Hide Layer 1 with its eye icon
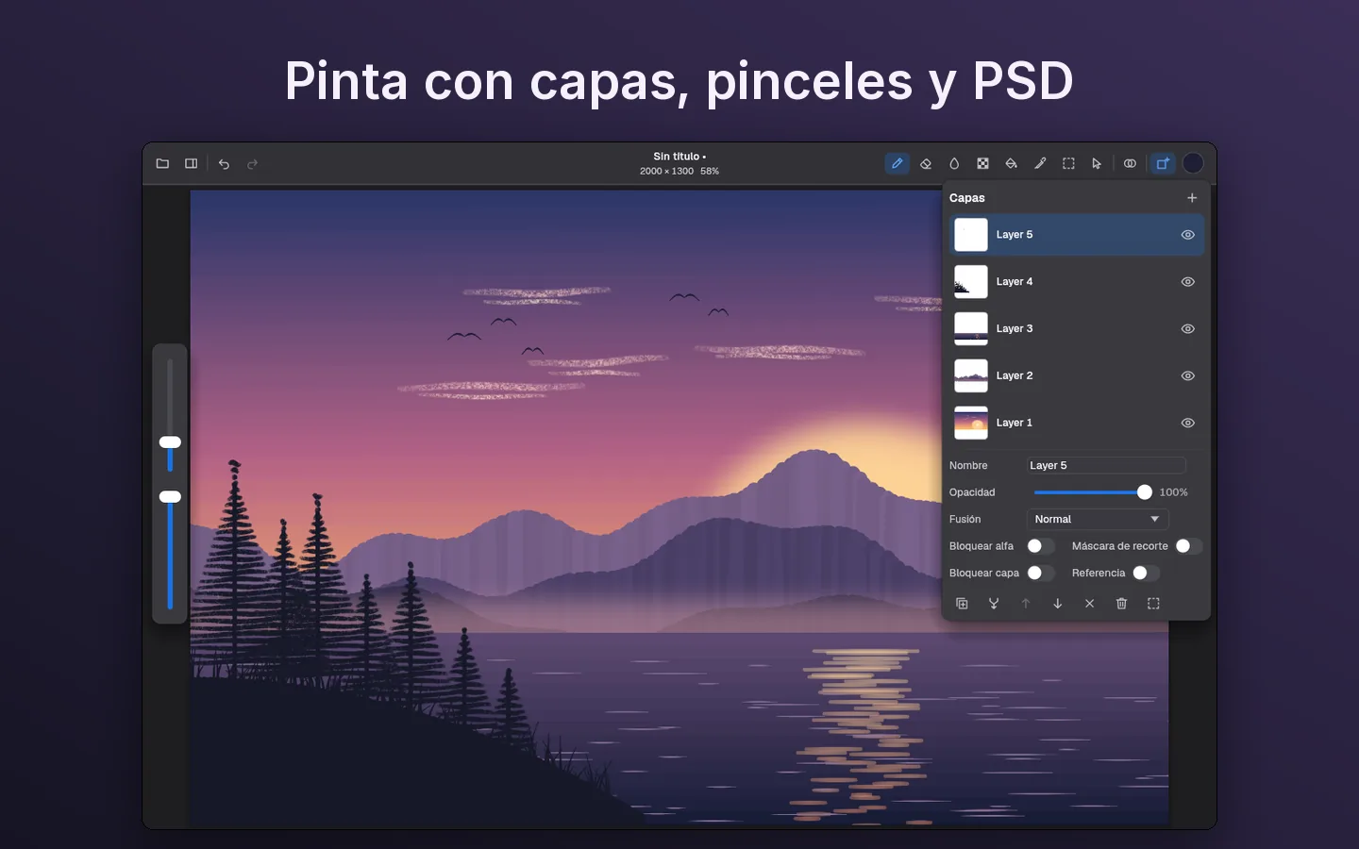 [x=1188, y=423]
